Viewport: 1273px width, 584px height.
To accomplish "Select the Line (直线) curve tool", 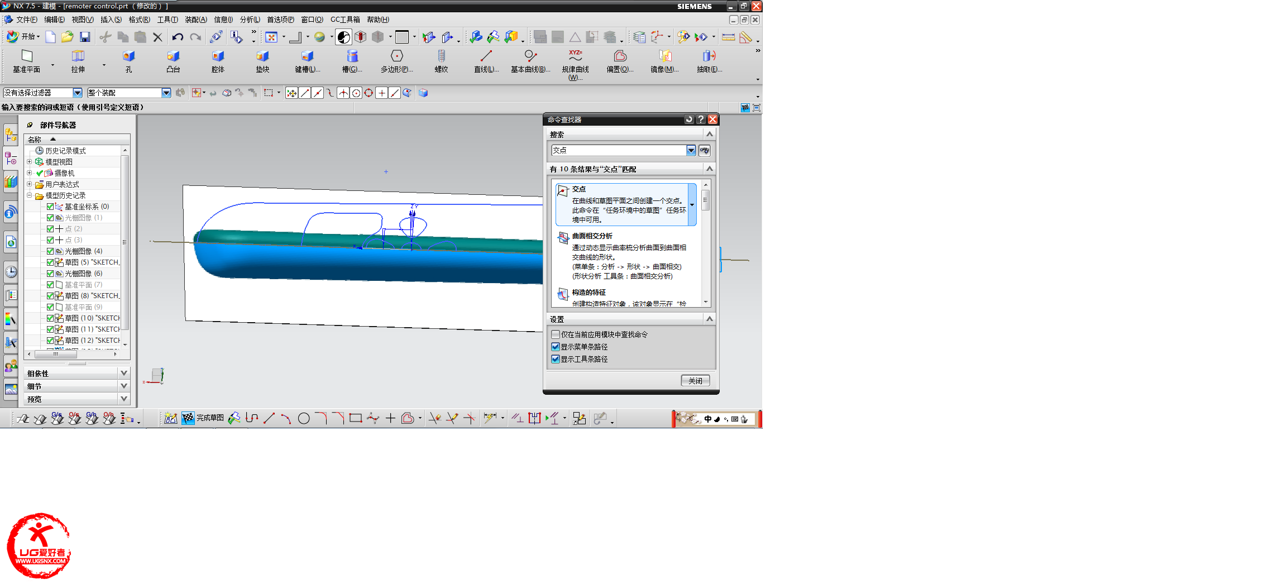I will pos(486,61).
